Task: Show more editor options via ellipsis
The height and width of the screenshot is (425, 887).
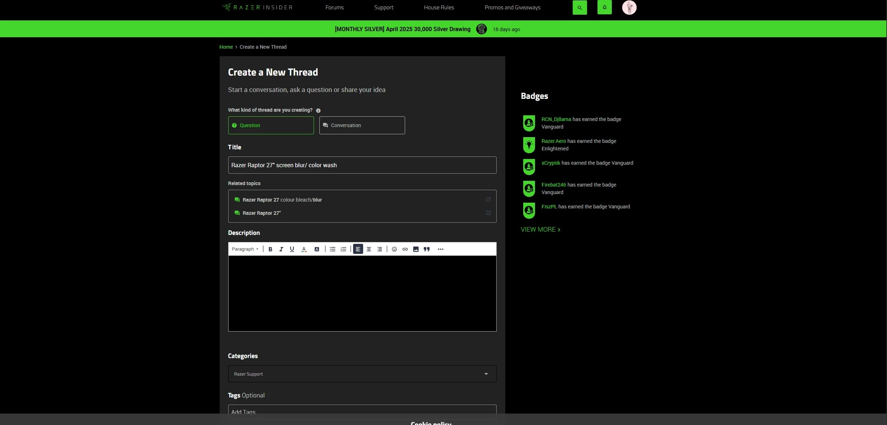Action: tap(440, 249)
